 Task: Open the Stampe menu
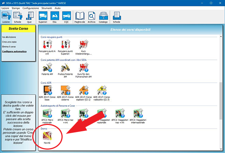16,8
